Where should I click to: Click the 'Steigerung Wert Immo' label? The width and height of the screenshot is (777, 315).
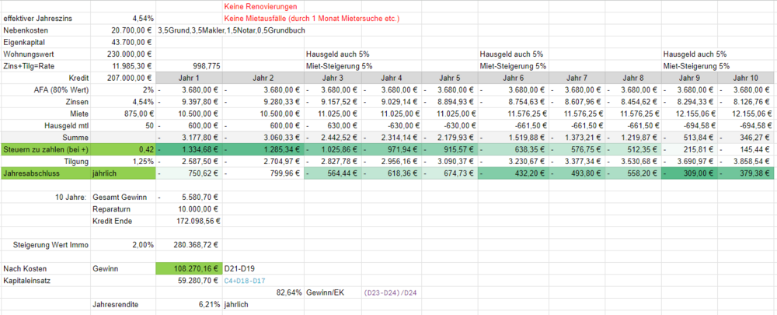coord(50,244)
